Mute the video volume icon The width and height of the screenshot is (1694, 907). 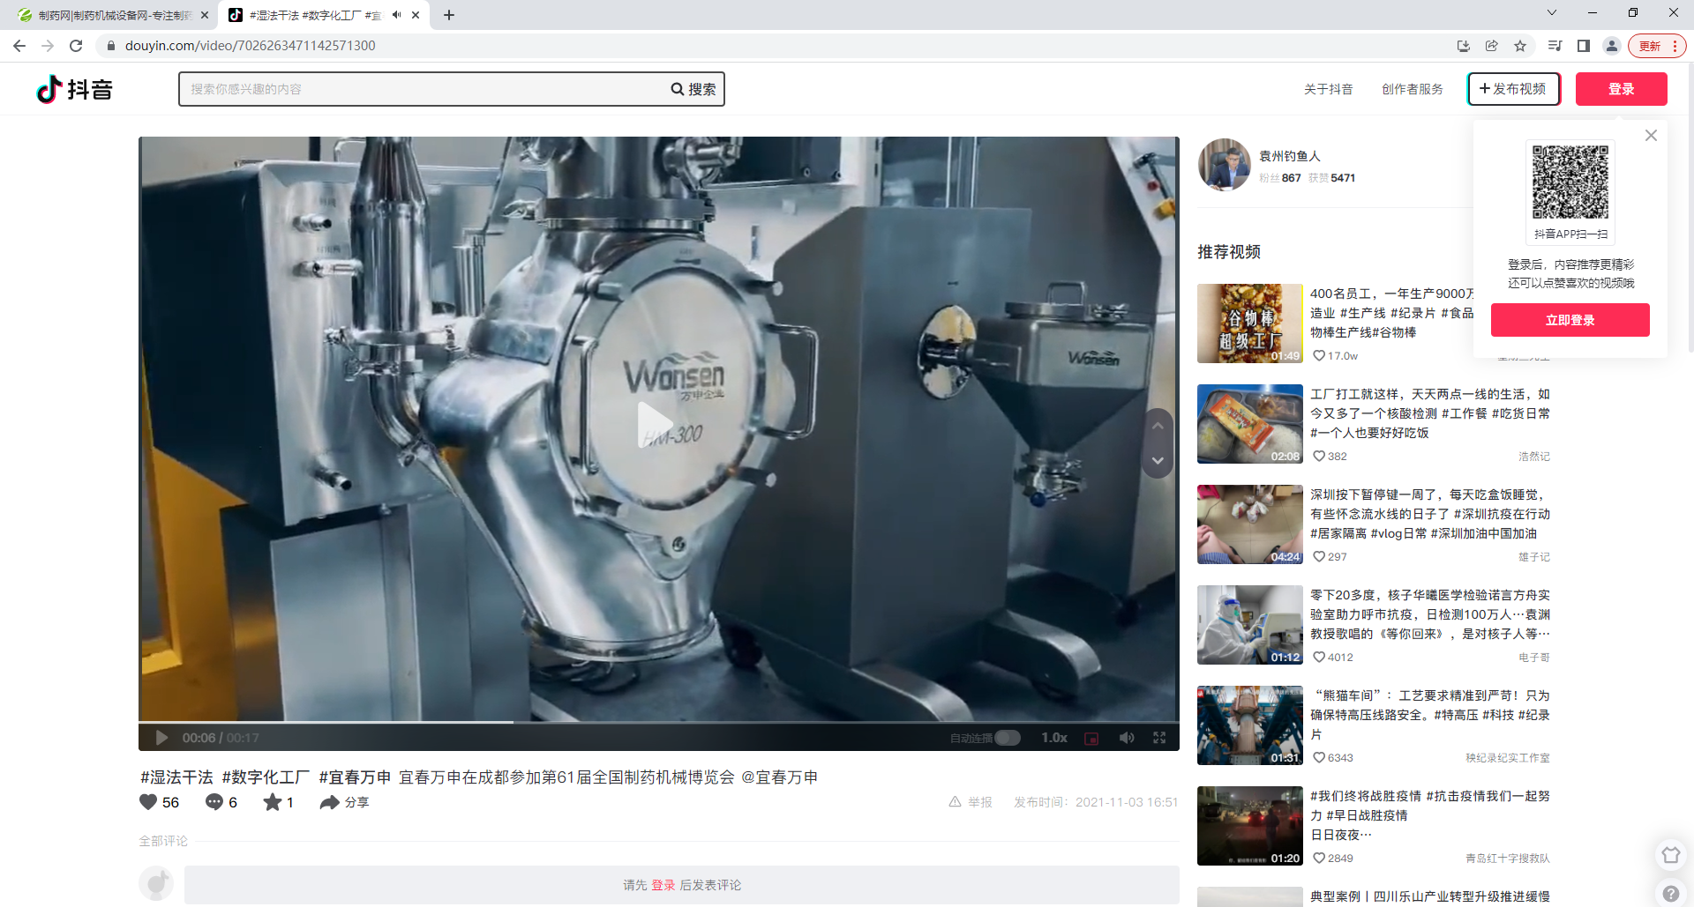click(x=1127, y=738)
